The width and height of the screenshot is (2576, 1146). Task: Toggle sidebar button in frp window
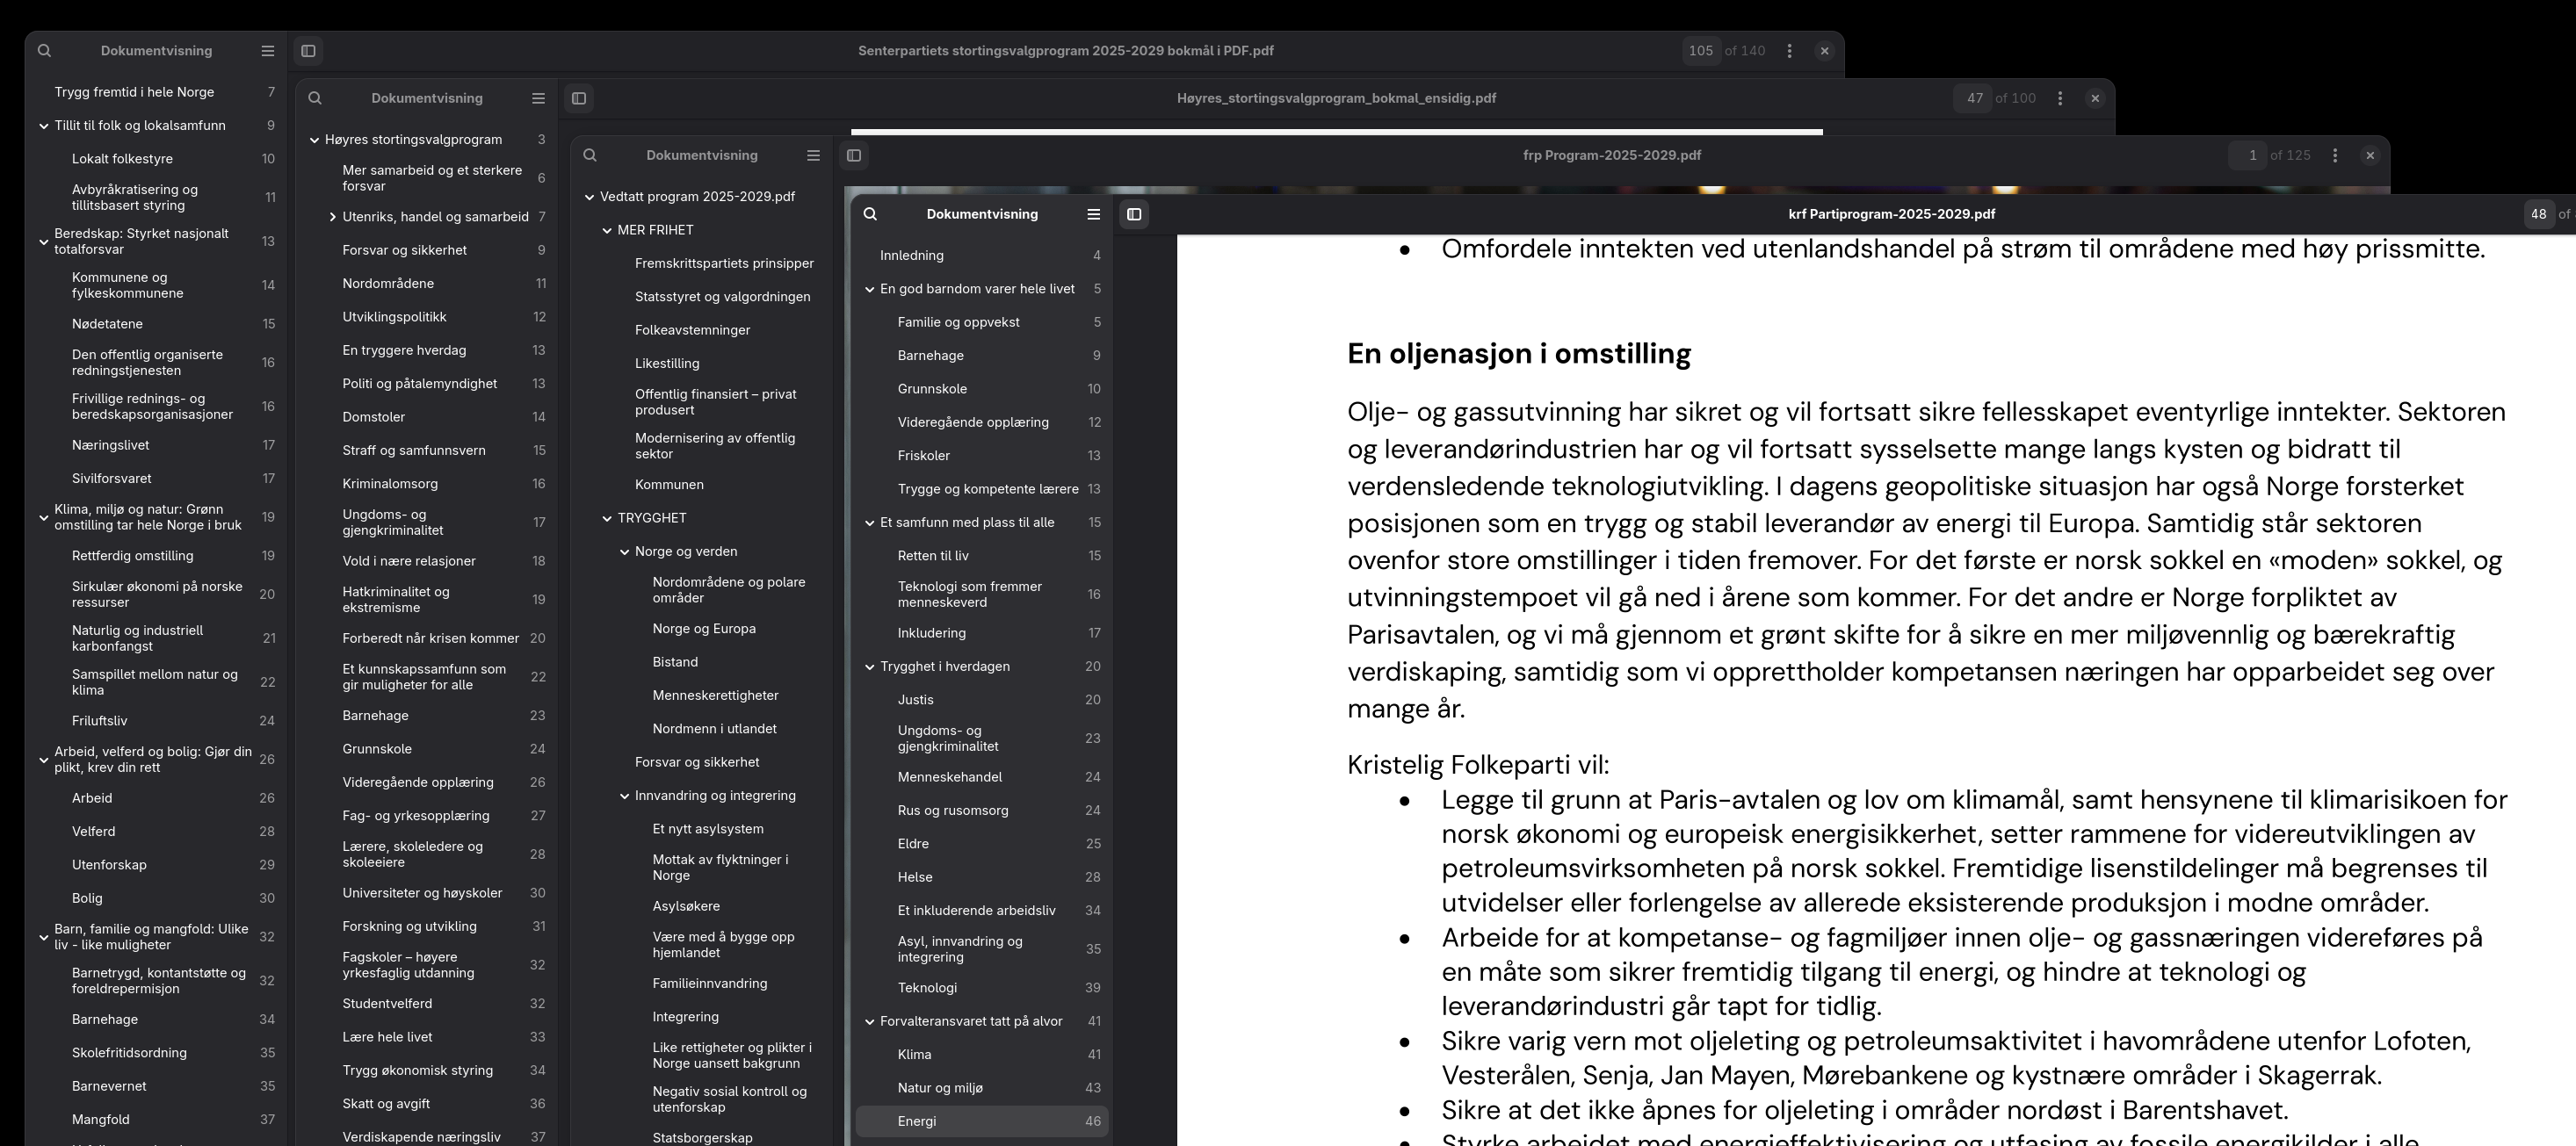click(x=854, y=155)
